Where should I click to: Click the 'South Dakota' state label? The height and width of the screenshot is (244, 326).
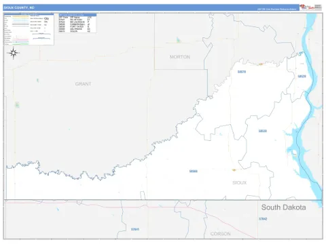point(284,207)
